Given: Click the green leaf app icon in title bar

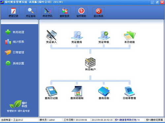Looking at the screenshot, I should pos(2,2).
